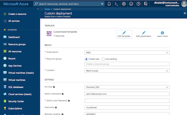Click the Edit template pencil icon
The width and height of the screenshot is (187, 115).
pos(124,32)
